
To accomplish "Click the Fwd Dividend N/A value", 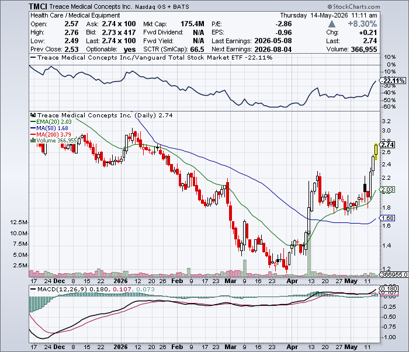I will tap(198, 33).
